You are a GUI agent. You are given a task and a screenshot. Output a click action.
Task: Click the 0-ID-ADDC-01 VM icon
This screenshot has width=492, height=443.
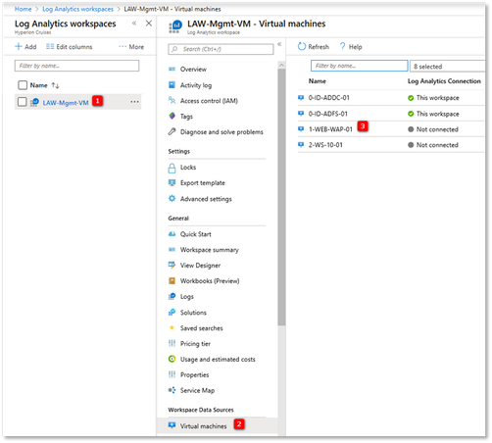301,97
